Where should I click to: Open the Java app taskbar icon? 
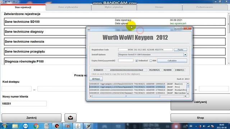point(78,126)
